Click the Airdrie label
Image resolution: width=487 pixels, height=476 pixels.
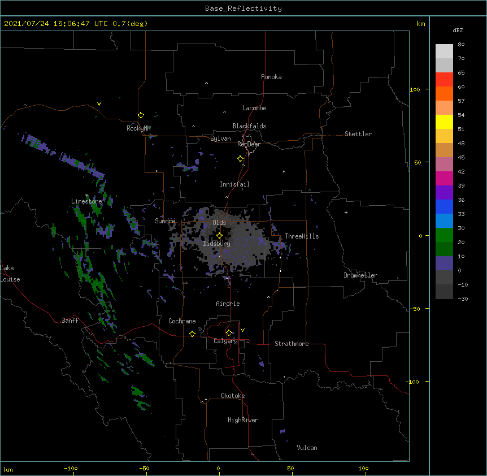point(228,304)
